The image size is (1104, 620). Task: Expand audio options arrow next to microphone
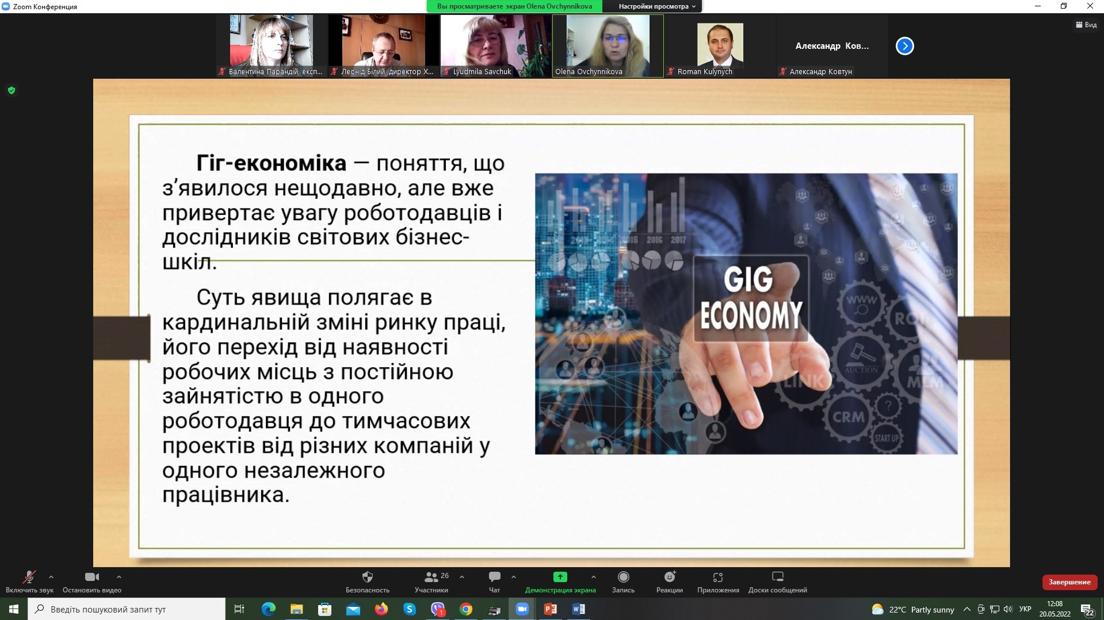point(51,576)
